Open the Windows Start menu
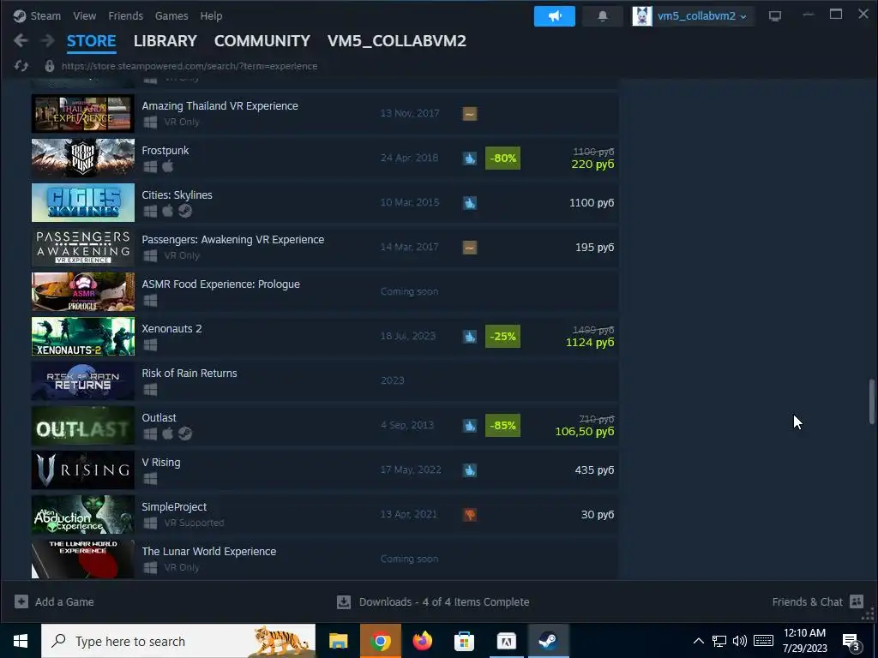This screenshot has height=658, width=878. [21, 641]
